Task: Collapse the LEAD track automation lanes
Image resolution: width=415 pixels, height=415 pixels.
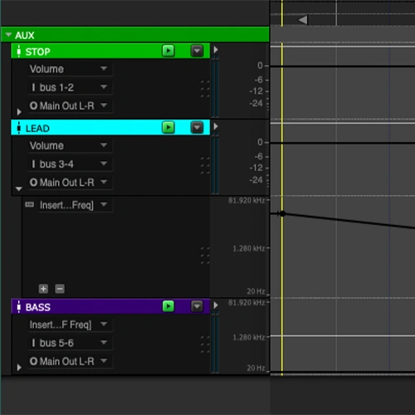Action: pos(19,189)
